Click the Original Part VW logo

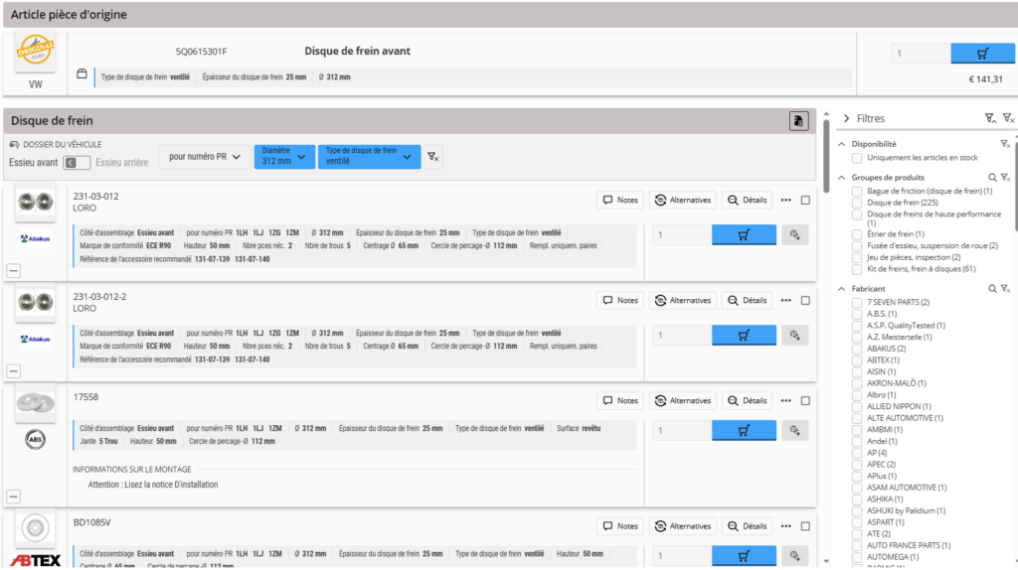click(x=35, y=51)
